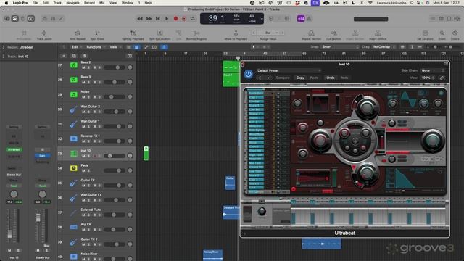Open the Library button in control bar

click(x=7, y=19)
